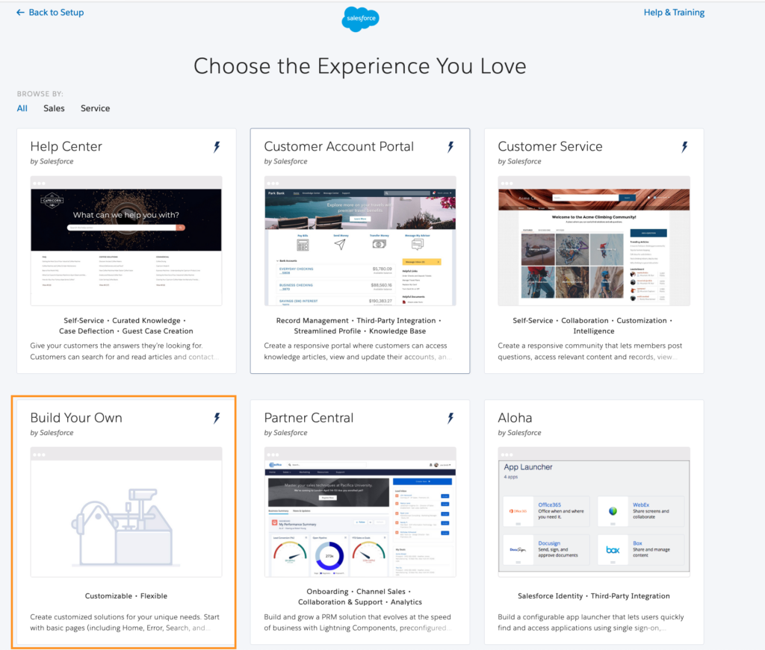
Task: Switch to the Sales browse filter
Action: tap(53, 108)
